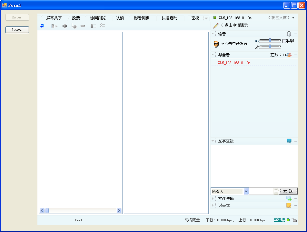Open the 我已入席 status dropdown arrow
Viewport: 307px width, 232px height.
click(293, 18)
